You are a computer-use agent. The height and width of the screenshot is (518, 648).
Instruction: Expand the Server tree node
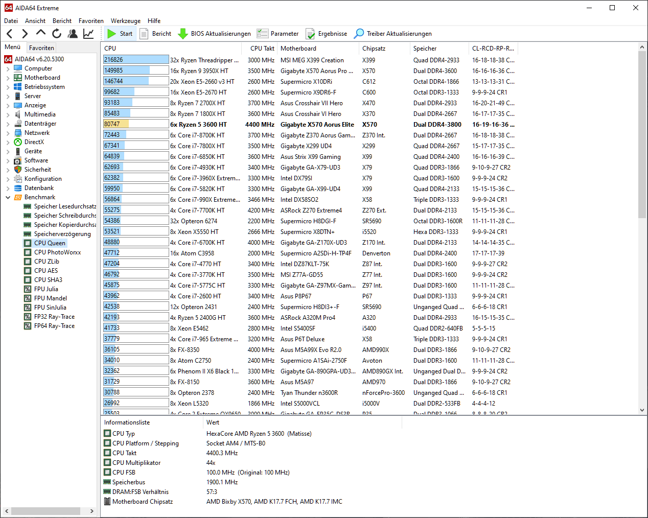(8, 96)
